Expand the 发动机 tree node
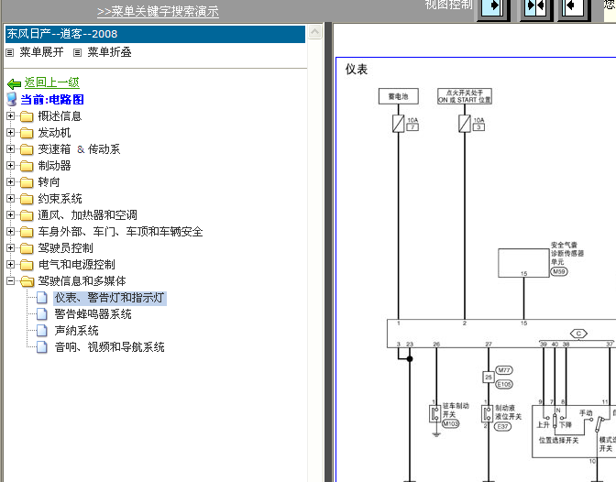This screenshot has height=482, width=616. point(11,133)
